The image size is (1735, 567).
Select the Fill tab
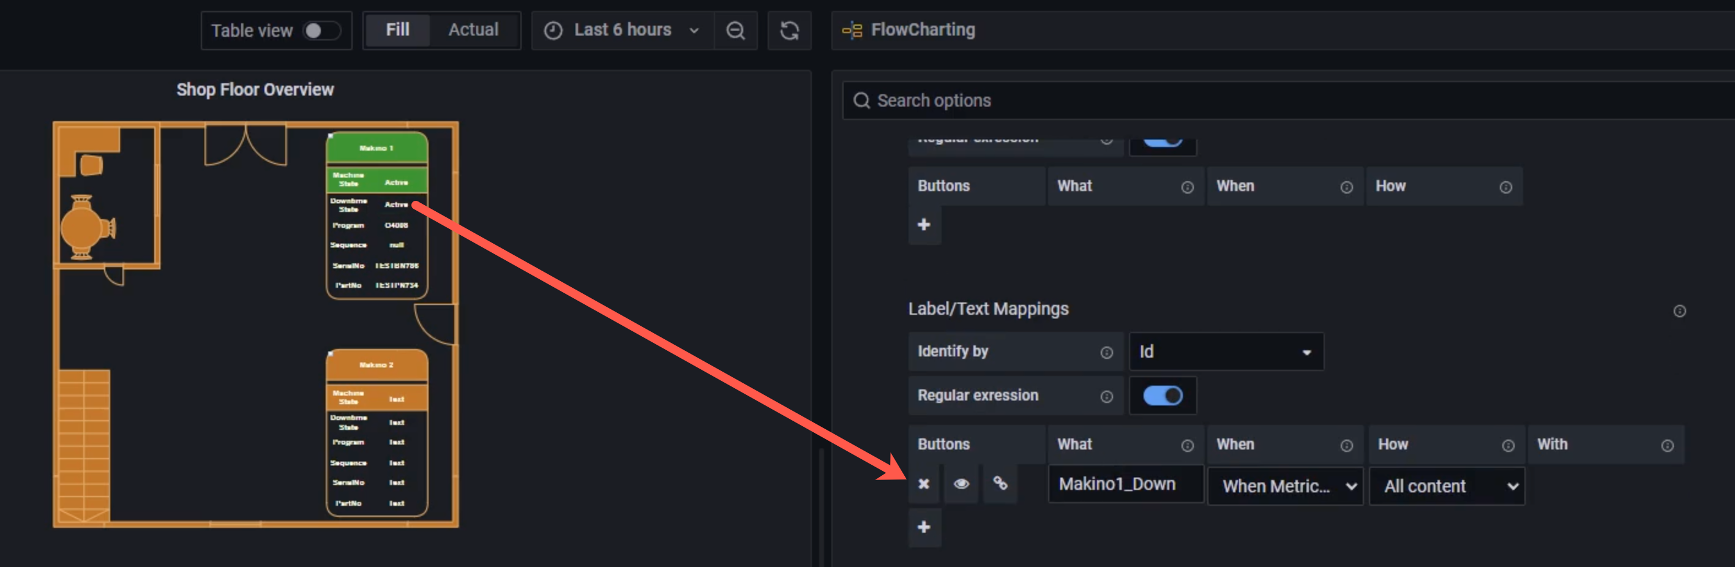tap(398, 29)
